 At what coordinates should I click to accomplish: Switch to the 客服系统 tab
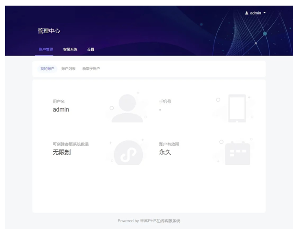[70, 50]
